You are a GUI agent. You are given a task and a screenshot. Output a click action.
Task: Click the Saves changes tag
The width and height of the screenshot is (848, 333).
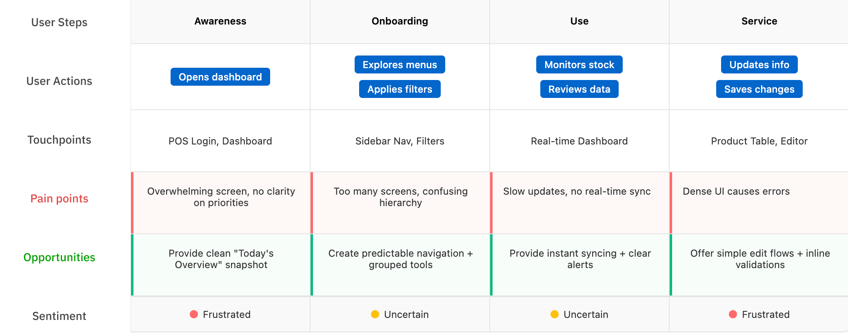pyautogui.click(x=759, y=89)
